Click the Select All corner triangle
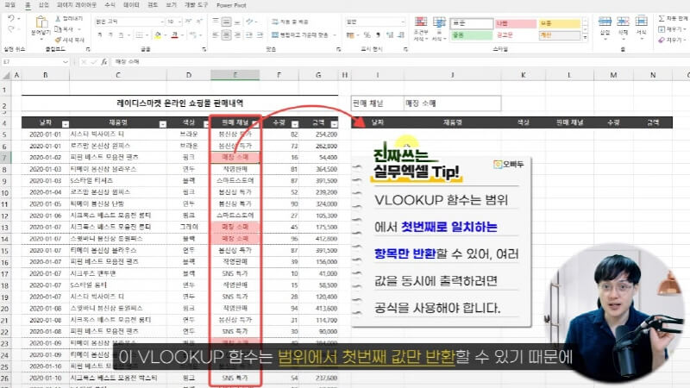 [6, 76]
